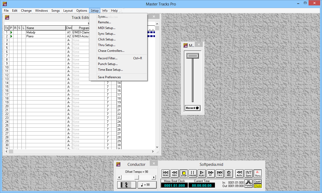
Task: Click the None program cell in track 3
Action: (81, 40)
